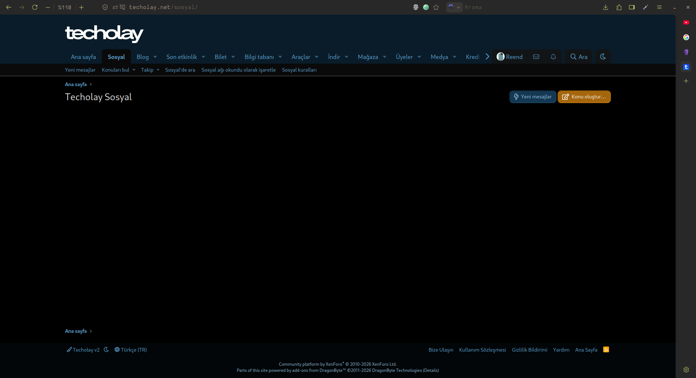Select the Techolay tab in the sidebar

click(686, 67)
